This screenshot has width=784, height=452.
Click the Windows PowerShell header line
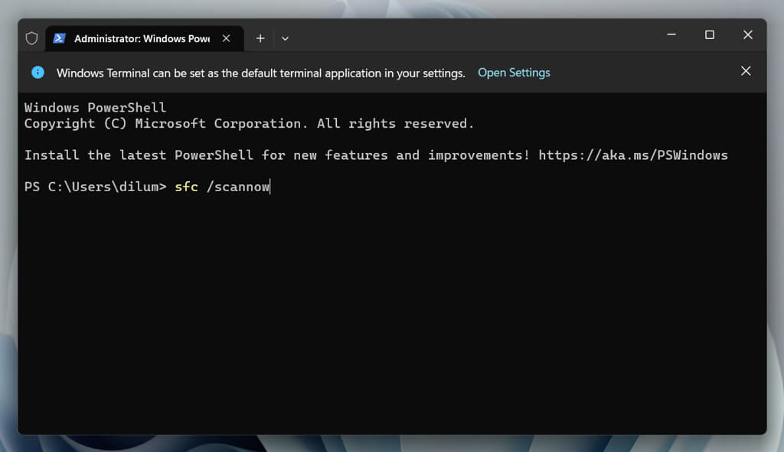tap(95, 108)
